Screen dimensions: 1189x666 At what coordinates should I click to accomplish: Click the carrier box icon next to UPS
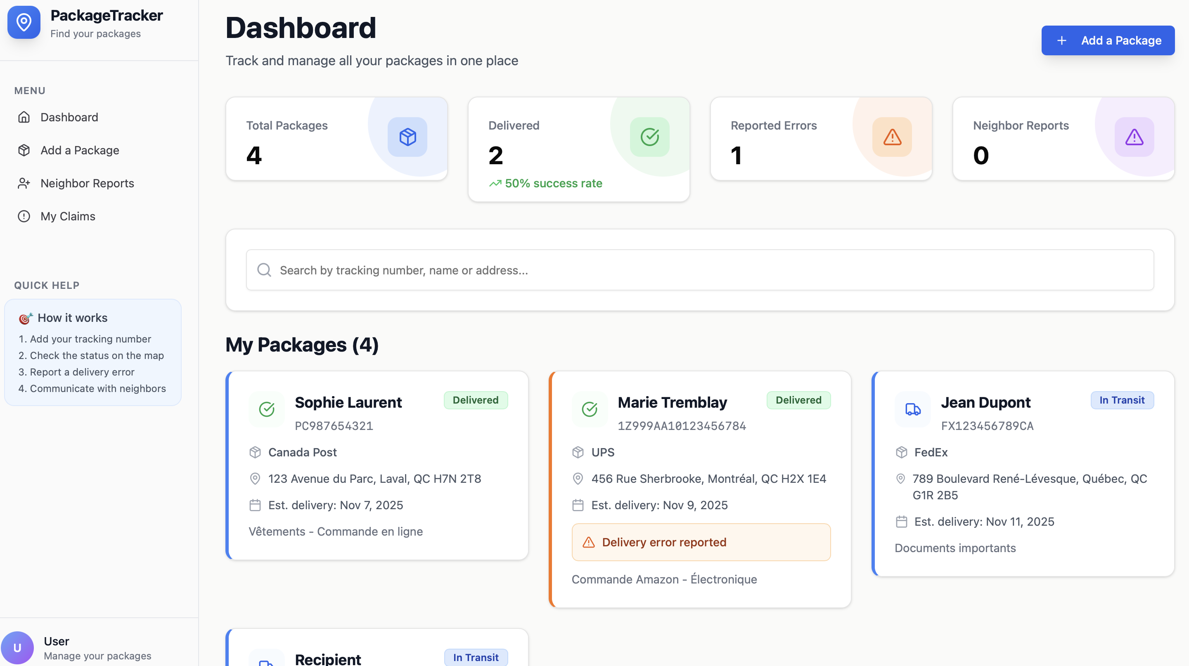click(x=578, y=452)
